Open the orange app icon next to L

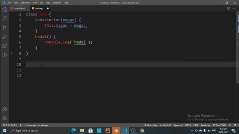point(108,131)
